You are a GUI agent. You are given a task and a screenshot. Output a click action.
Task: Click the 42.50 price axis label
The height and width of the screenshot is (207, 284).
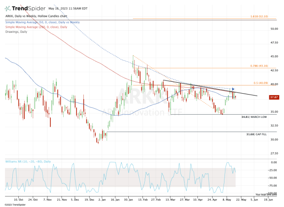pos(274,70)
